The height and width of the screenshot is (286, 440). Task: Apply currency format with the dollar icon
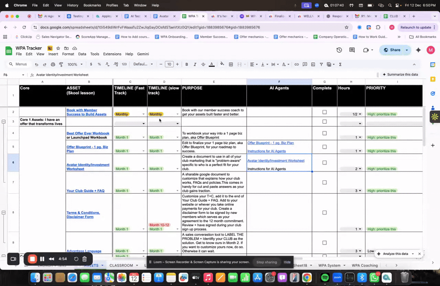click(91, 64)
